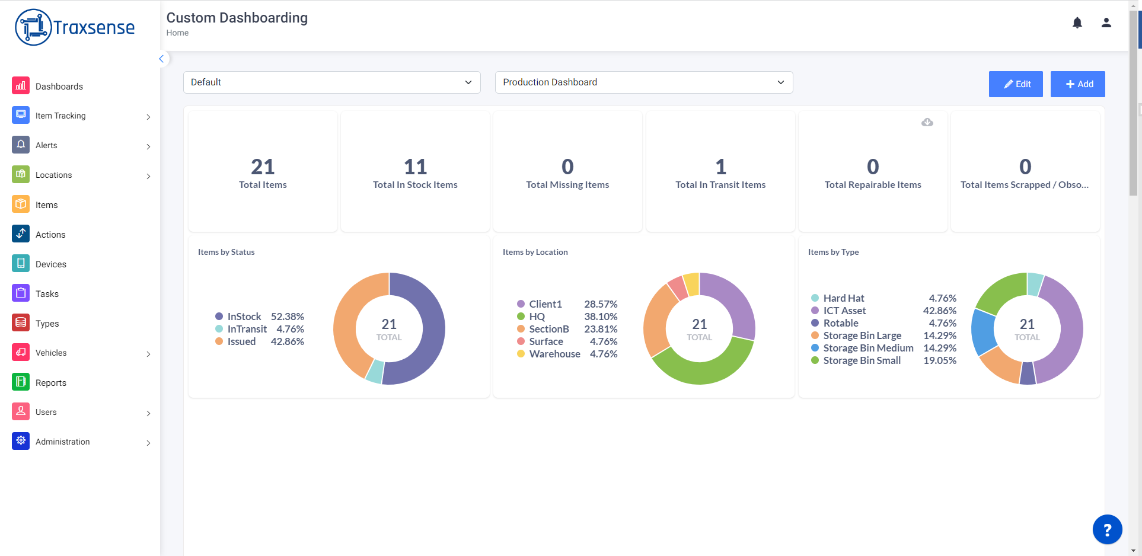The image size is (1142, 556).
Task: Click the Actions arrows icon
Action: [21, 234]
